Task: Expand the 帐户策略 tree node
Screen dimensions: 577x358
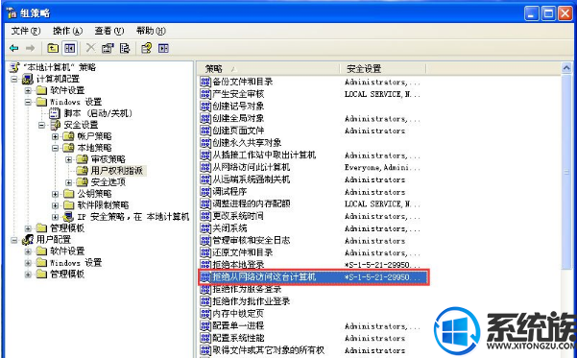Action: coord(55,136)
